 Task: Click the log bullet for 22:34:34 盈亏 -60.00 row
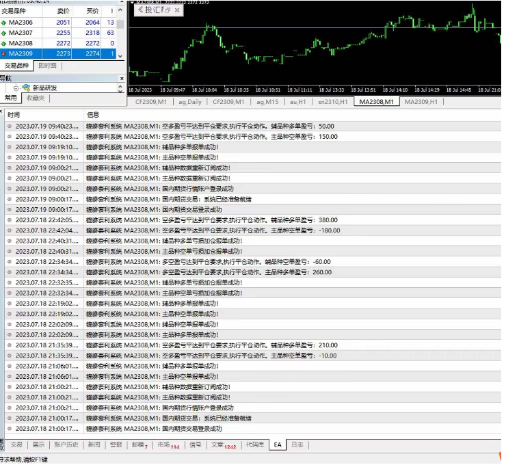coord(10,262)
